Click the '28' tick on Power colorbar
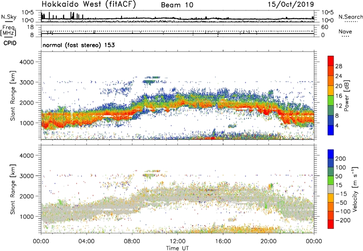 coord(338,66)
